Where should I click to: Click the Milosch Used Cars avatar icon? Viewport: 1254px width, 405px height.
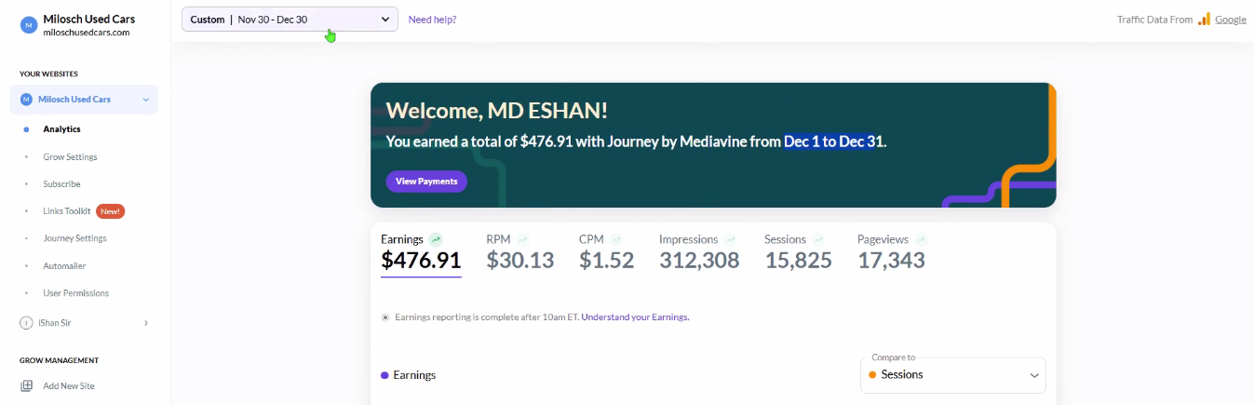pos(27,25)
